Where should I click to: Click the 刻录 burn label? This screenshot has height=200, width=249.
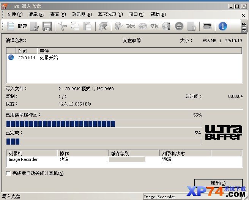pos(131,26)
